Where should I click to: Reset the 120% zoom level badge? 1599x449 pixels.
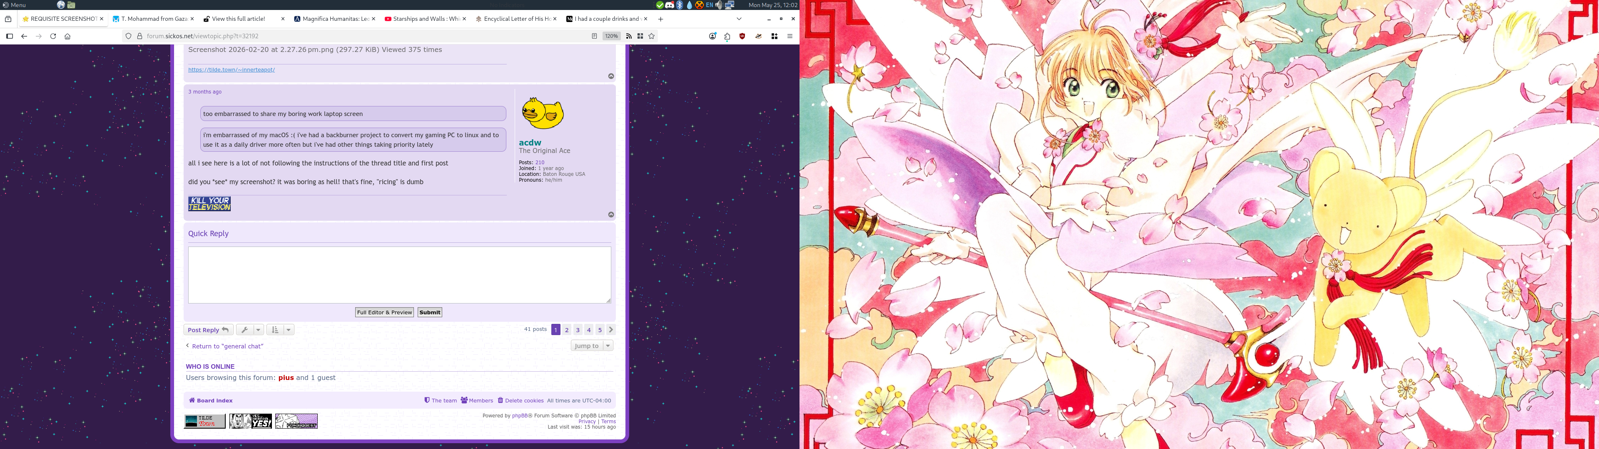[x=611, y=36]
